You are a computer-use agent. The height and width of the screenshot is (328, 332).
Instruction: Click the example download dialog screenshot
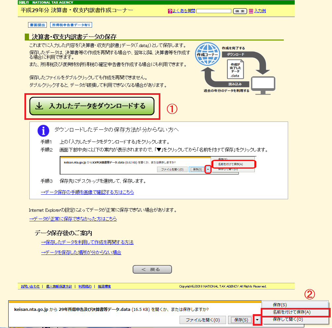[158, 165]
